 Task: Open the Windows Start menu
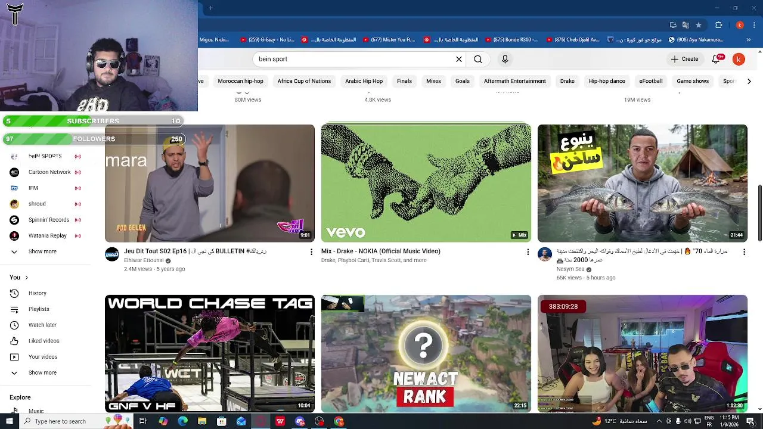(9, 421)
